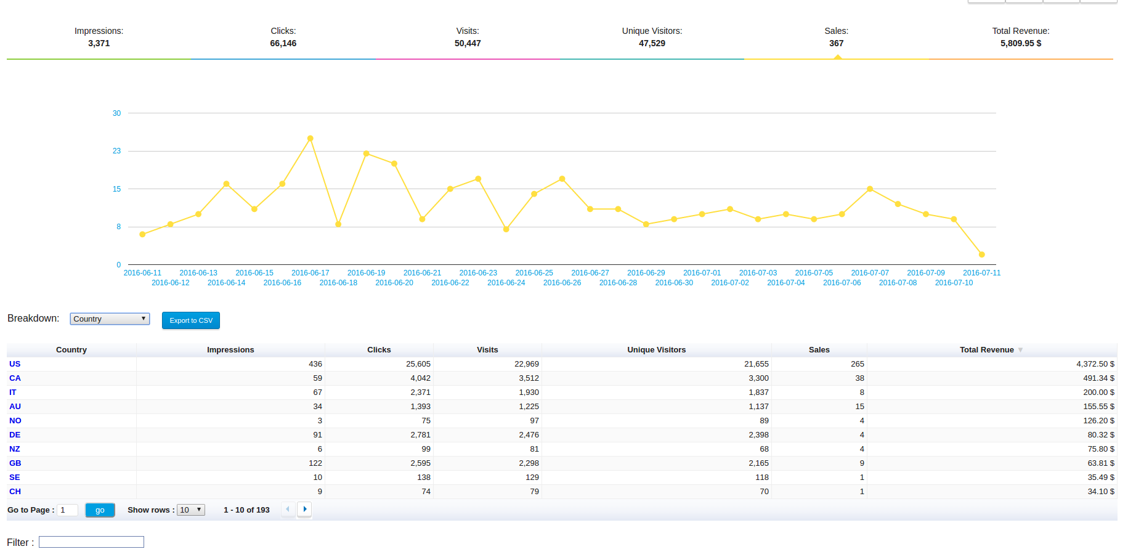Select the peak data point on 2016-06-17
Image resolution: width=1128 pixels, height=557 pixels.
[x=310, y=139]
